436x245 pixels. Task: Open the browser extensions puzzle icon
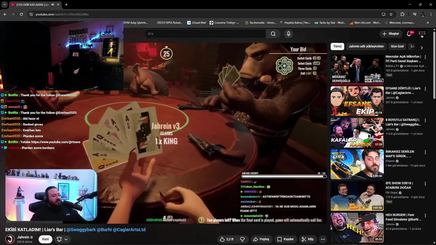(402, 14)
